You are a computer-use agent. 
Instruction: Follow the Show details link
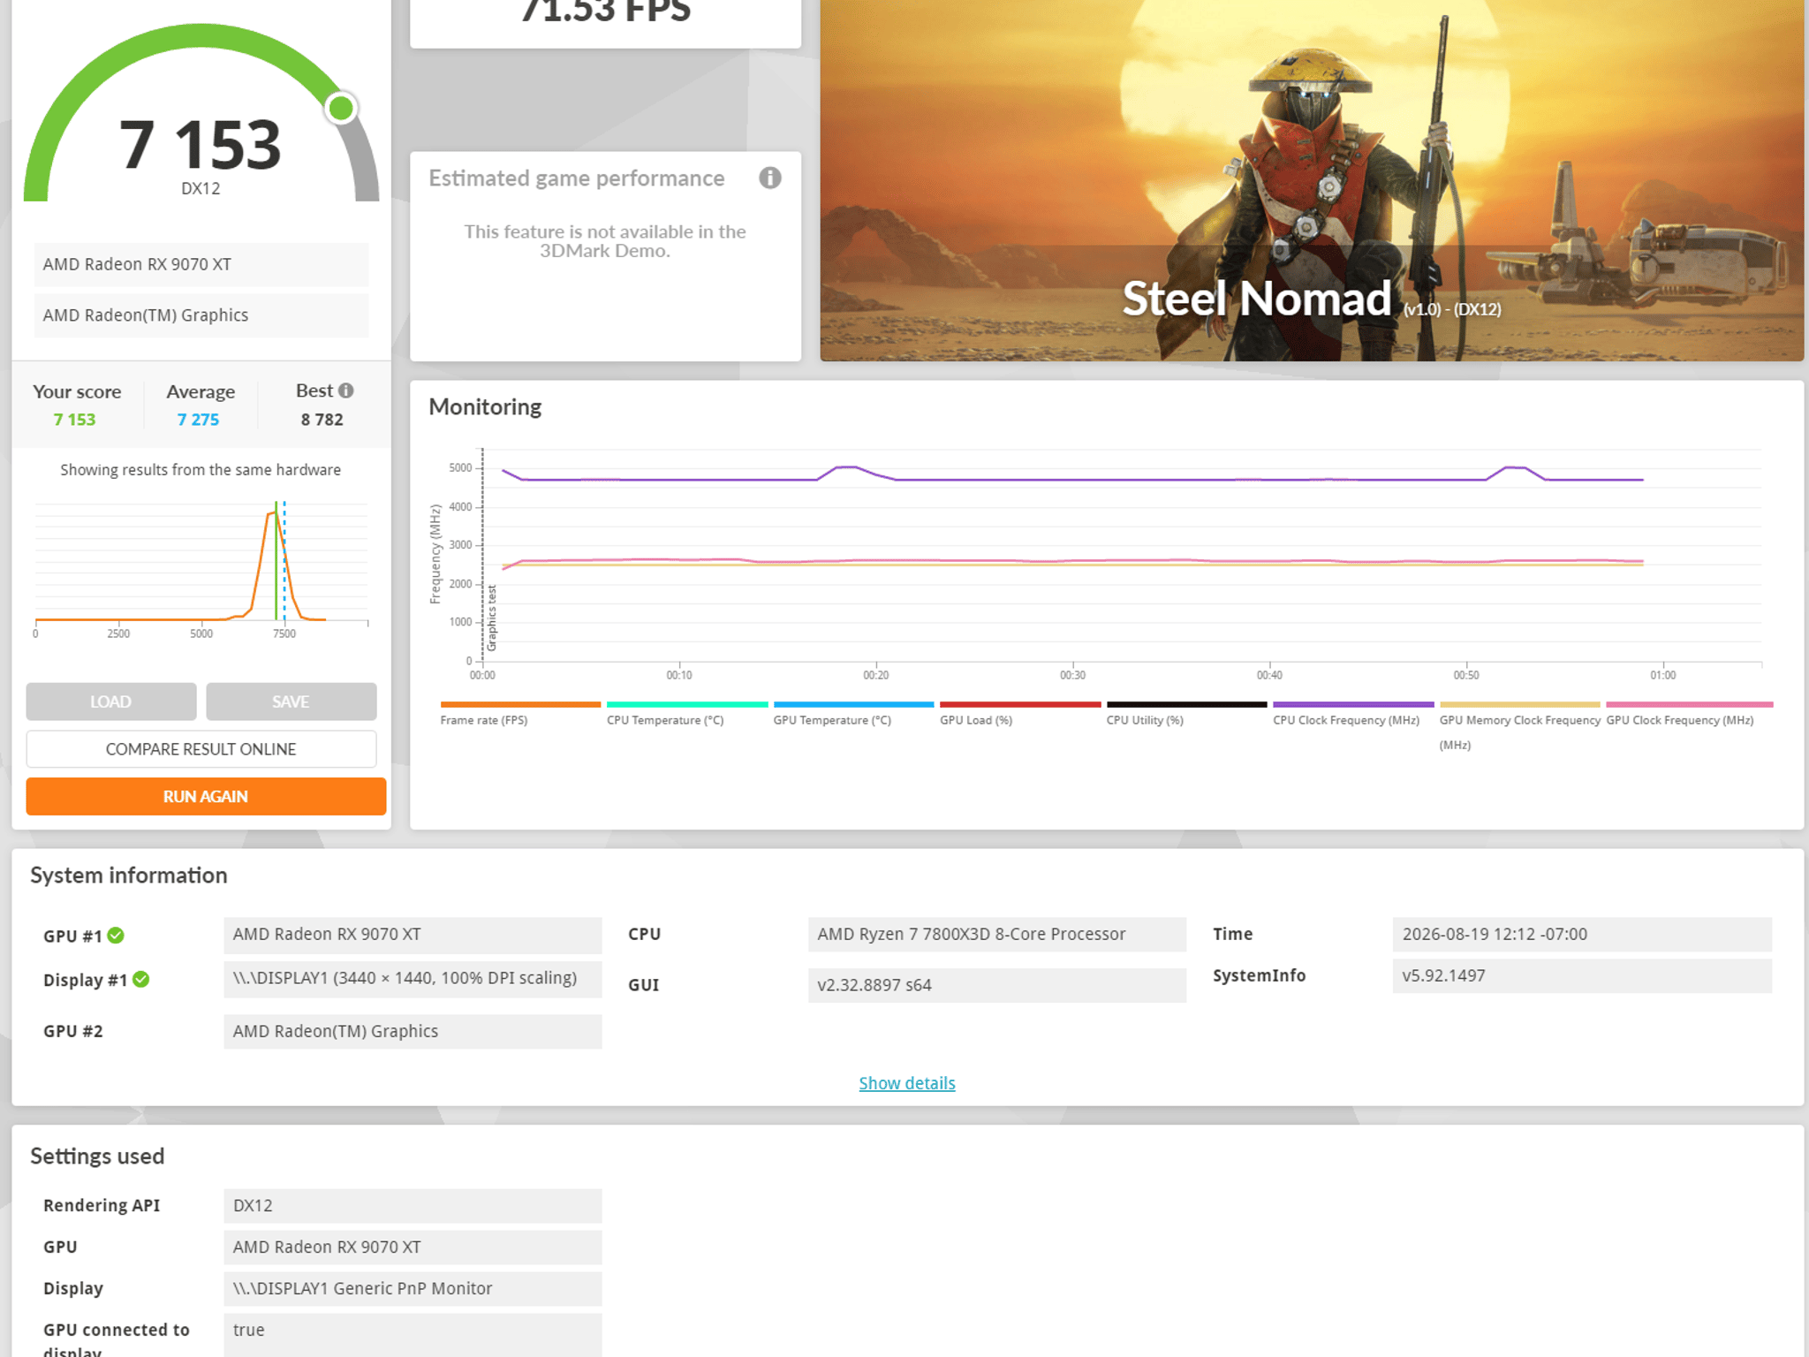coord(907,1083)
